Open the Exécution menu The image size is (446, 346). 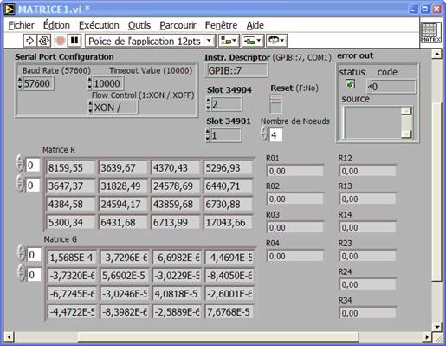click(x=99, y=25)
